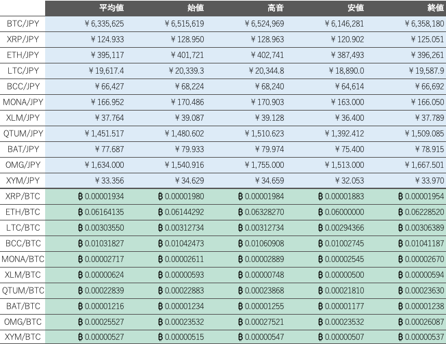The width and height of the screenshot is (446, 344).
Task: Click QTUM/BTC closing value 0.00023630
Action: pos(421,290)
